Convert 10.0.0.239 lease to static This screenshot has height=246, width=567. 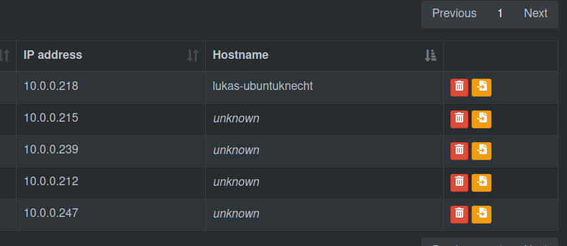[x=482, y=151]
